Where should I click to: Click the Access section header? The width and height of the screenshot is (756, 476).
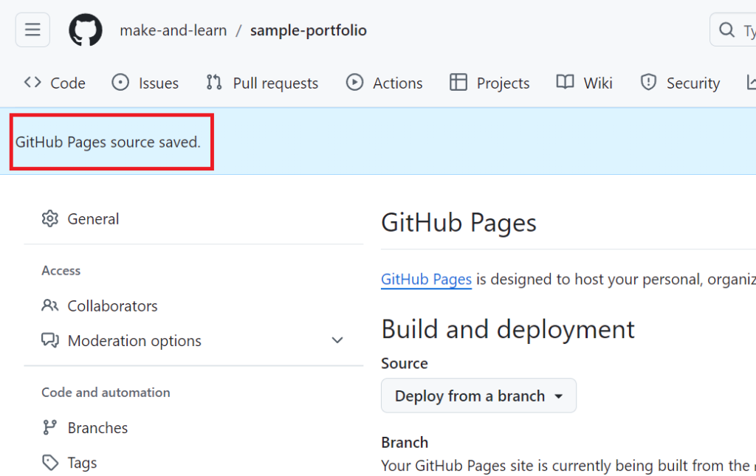point(61,271)
